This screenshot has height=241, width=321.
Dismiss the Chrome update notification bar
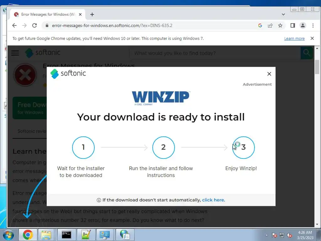pyautogui.click(x=312, y=38)
